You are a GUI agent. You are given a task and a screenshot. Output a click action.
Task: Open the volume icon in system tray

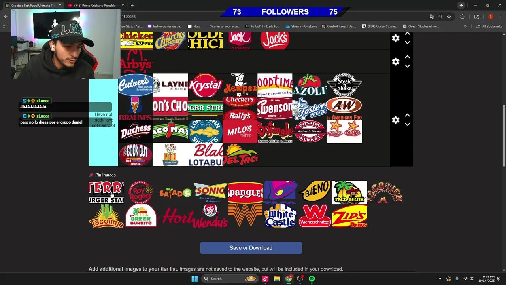(x=471, y=279)
